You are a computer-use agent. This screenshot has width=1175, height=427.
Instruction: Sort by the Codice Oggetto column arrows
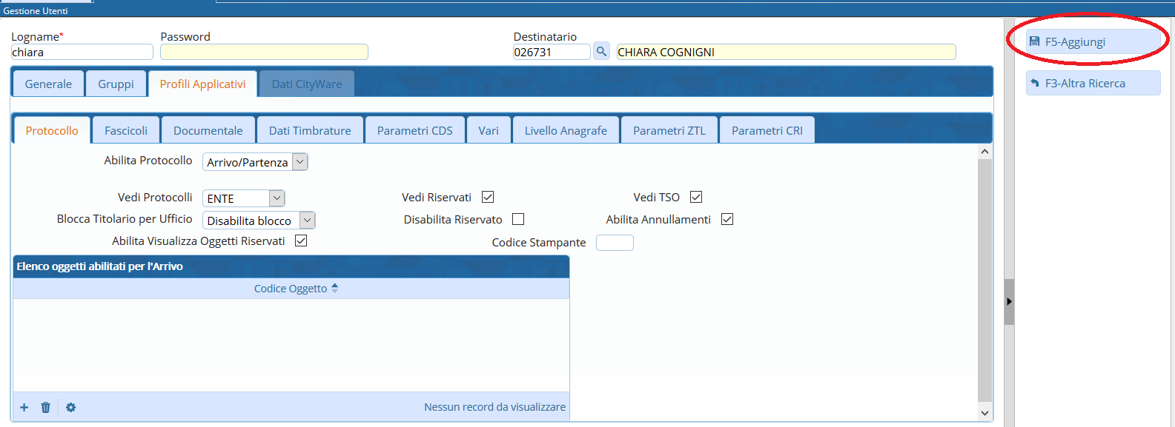pyautogui.click(x=335, y=288)
